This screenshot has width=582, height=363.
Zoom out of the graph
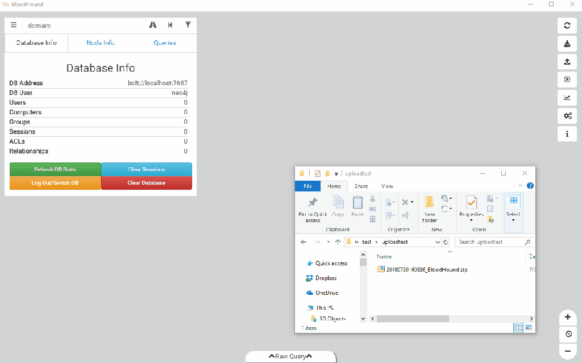pos(568,351)
